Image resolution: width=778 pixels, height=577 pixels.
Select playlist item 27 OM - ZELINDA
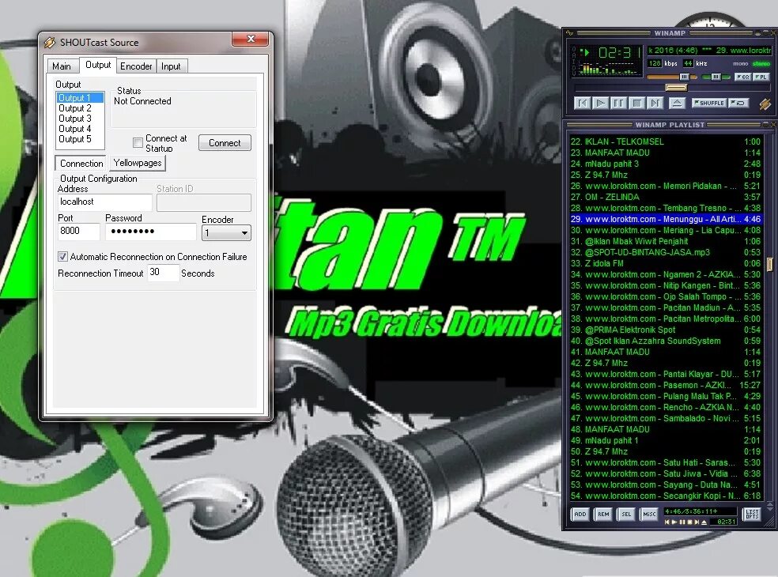666,197
